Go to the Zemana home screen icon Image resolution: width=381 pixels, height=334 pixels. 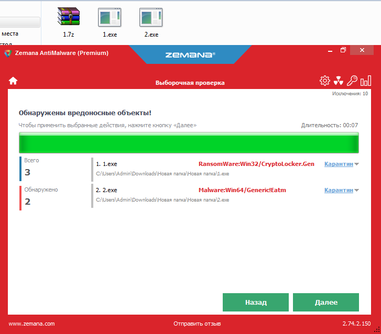pyautogui.click(x=13, y=81)
